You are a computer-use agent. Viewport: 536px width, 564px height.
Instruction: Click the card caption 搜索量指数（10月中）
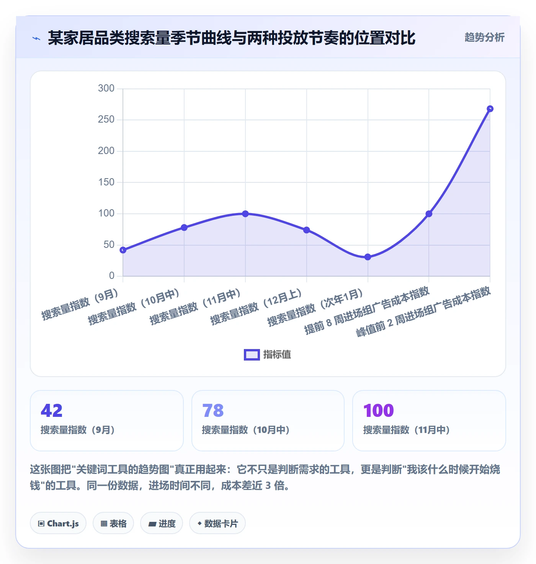point(246,430)
